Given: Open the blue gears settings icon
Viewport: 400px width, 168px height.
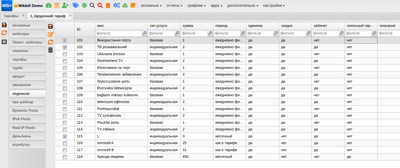Looking at the screenshot, I should [116, 6].
